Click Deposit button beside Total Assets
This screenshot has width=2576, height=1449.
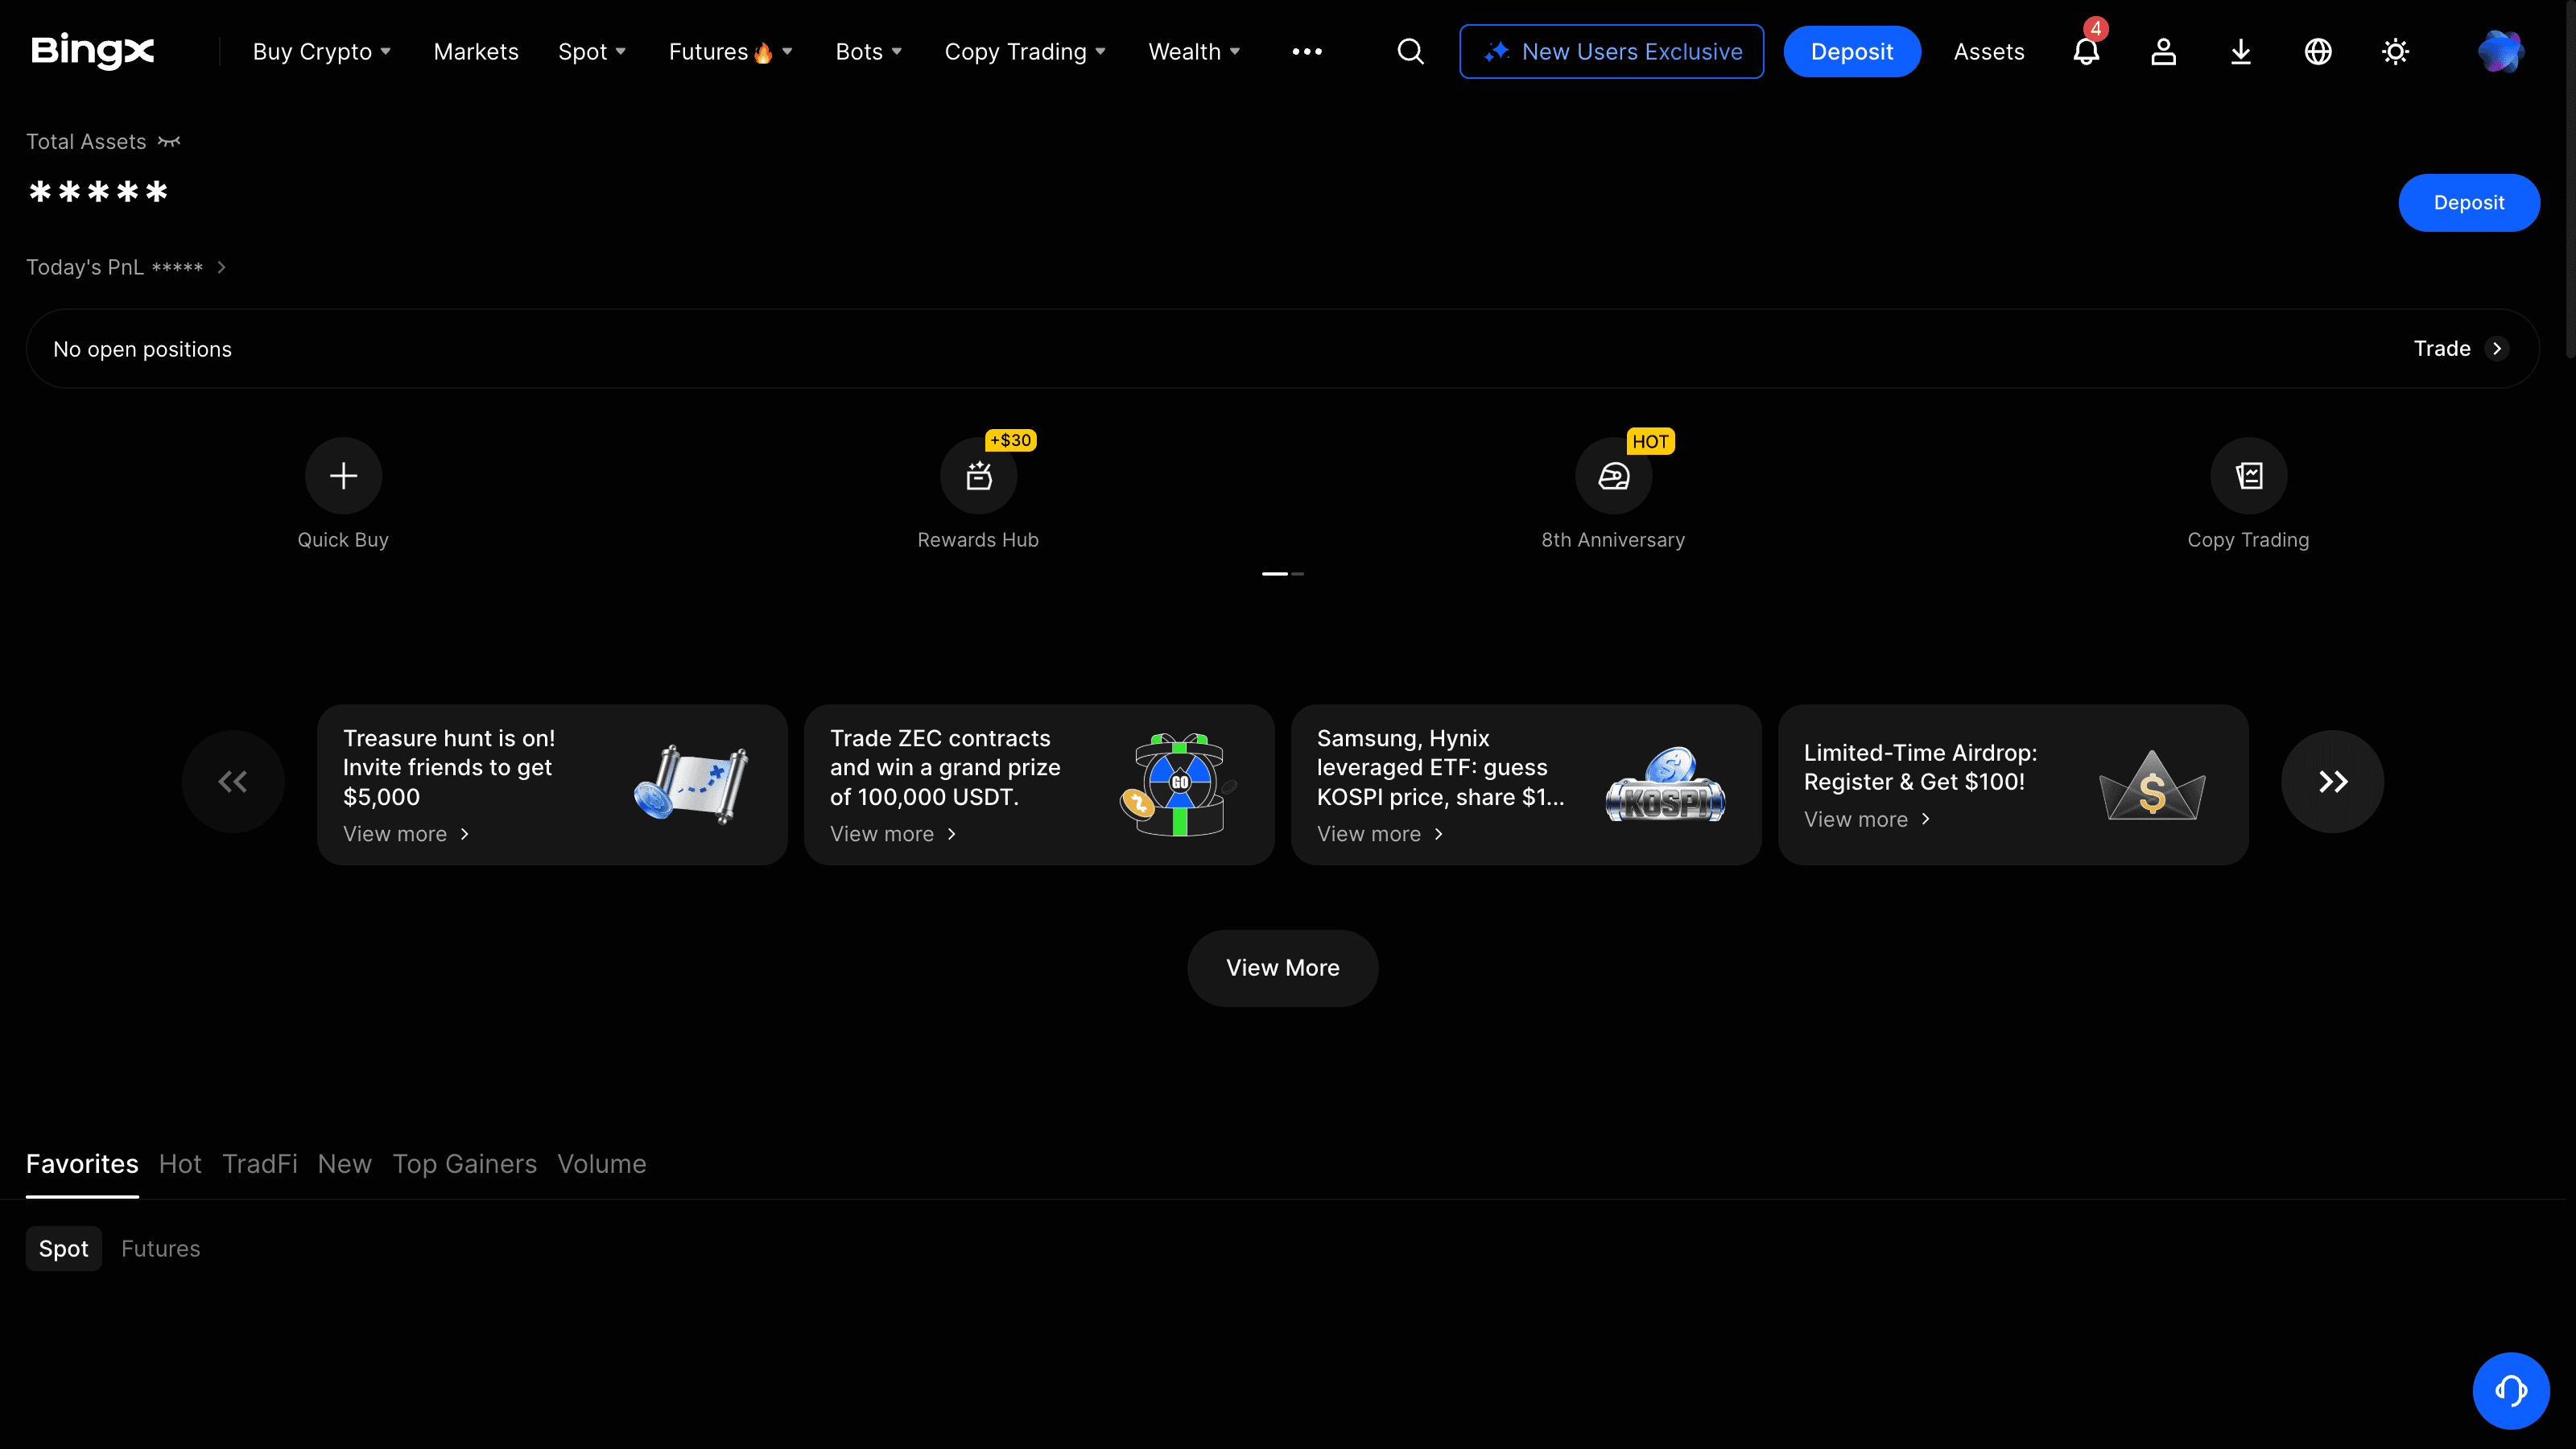coord(2469,203)
